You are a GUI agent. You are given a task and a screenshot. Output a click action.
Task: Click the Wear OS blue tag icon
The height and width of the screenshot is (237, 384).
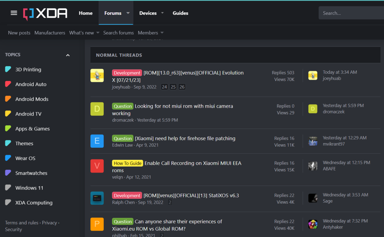(x=8, y=158)
